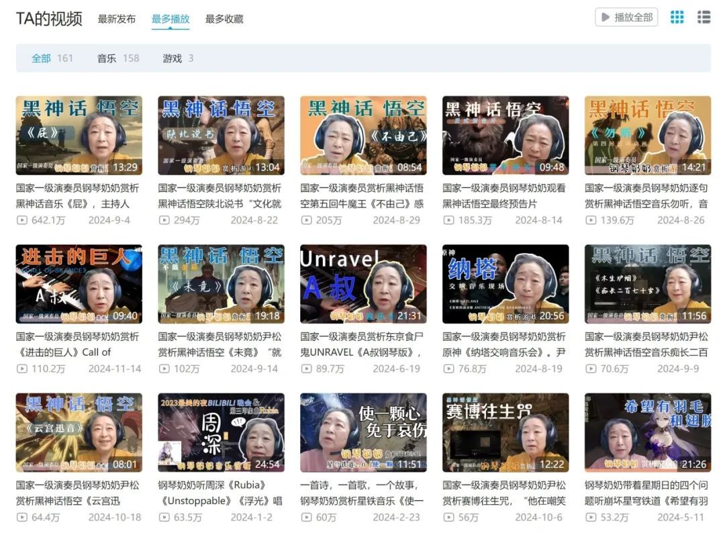Screen dimensions: 725x533
Task: Click title 原神《纳塔交响音乐会》
Action: (504, 344)
